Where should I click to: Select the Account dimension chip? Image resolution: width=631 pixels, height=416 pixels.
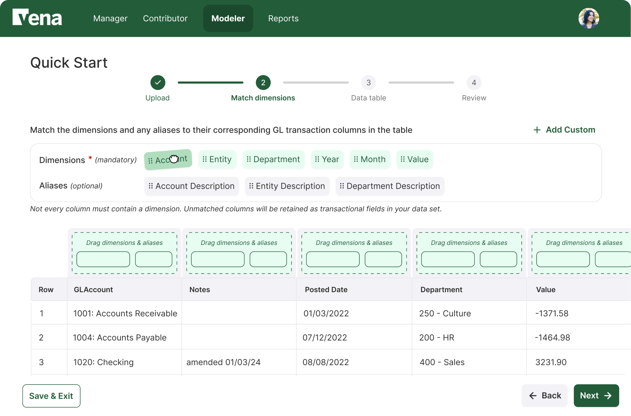click(168, 160)
